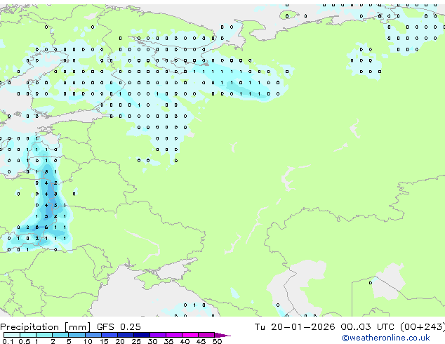Click the '0.1' legend scale label
Screen dimensions: 445x344
8,341
